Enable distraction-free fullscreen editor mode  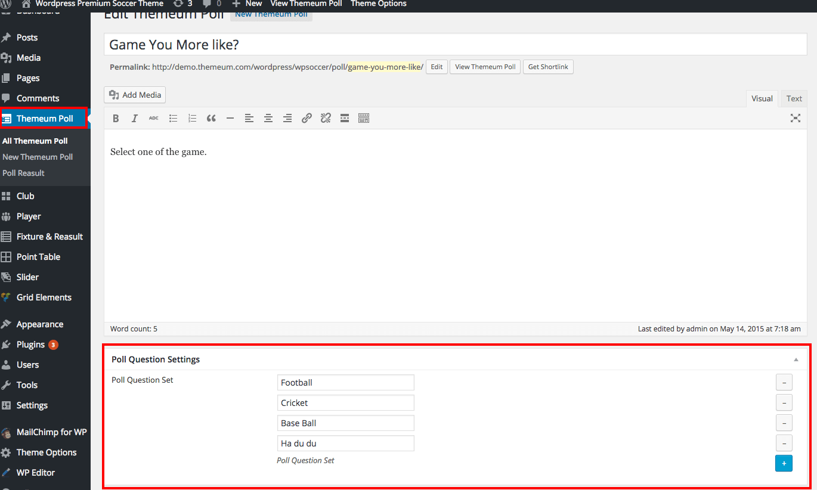pyautogui.click(x=795, y=118)
